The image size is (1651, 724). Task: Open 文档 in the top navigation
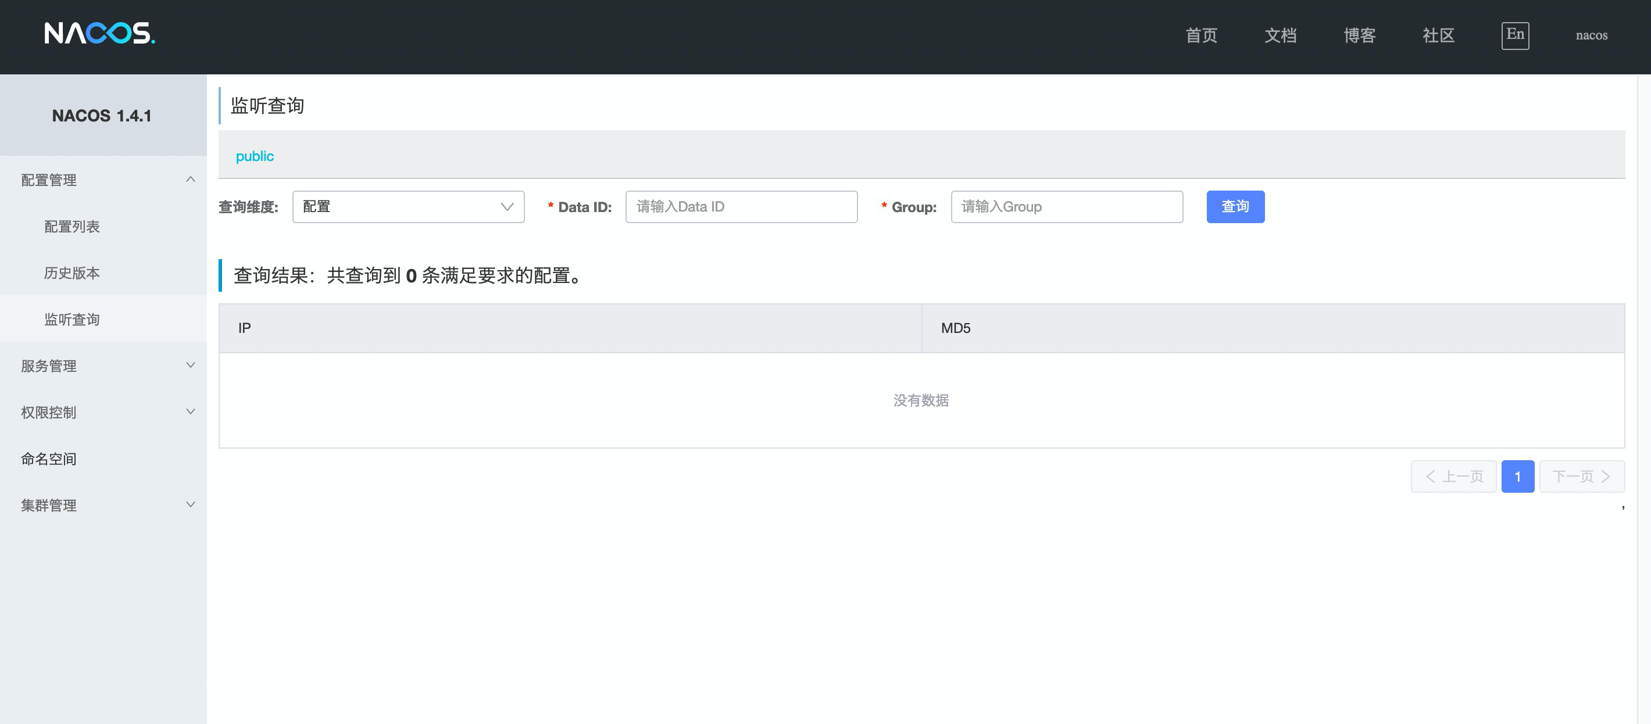[x=1280, y=35]
